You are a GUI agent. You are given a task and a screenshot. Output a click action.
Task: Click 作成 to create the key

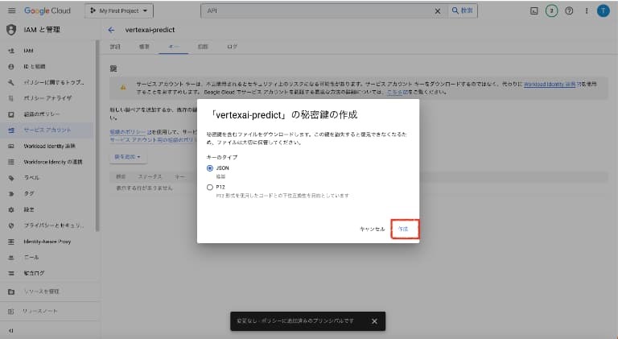click(403, 229)
